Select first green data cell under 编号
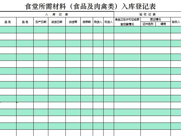Viewport: 181px width, 136px height. point(163,29)
